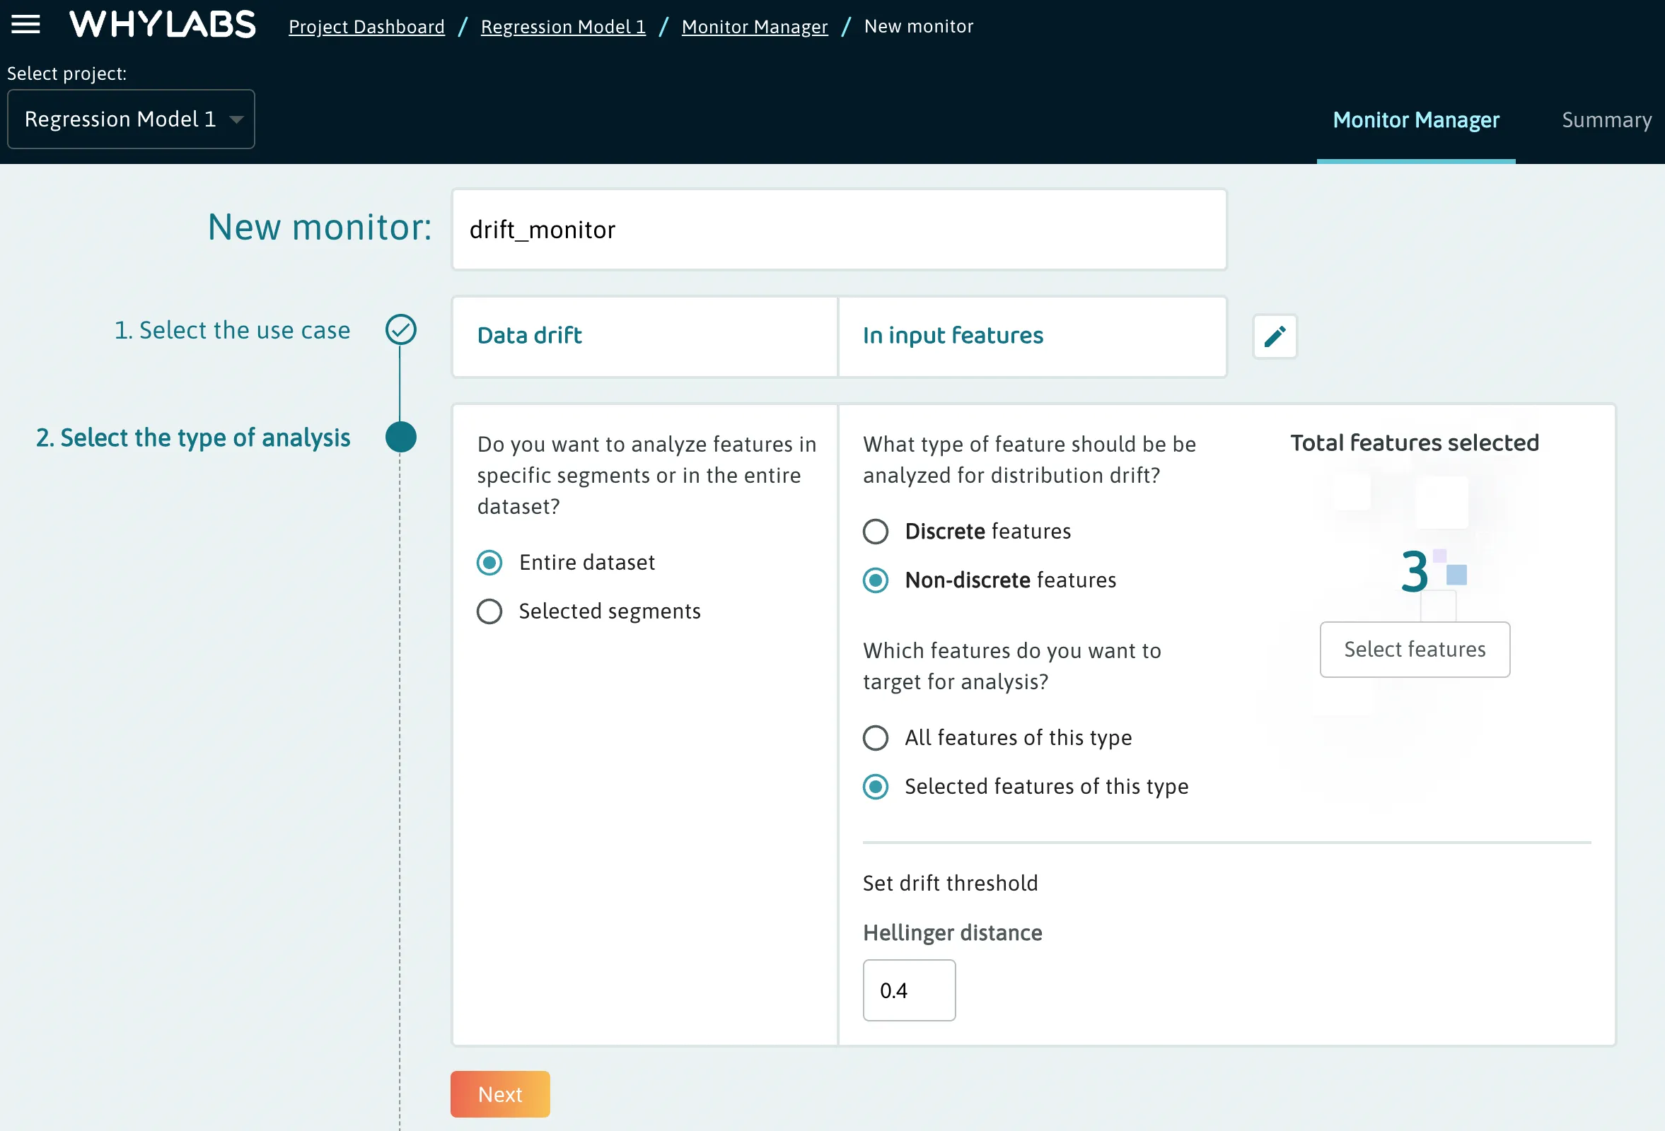
Task: Click the project dropdown arrow
Action: [236, 119]
